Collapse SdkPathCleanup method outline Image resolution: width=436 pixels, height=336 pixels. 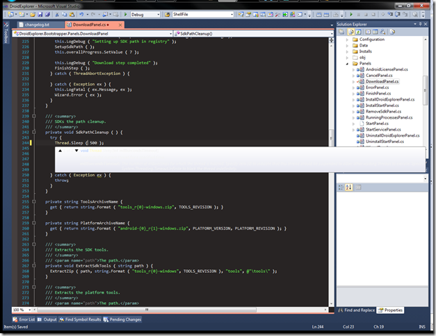click(34, 131)
